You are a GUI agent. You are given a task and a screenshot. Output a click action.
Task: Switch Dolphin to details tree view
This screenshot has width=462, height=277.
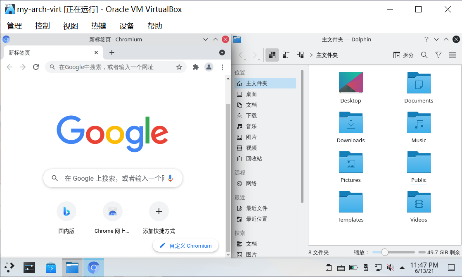(300, 55)
